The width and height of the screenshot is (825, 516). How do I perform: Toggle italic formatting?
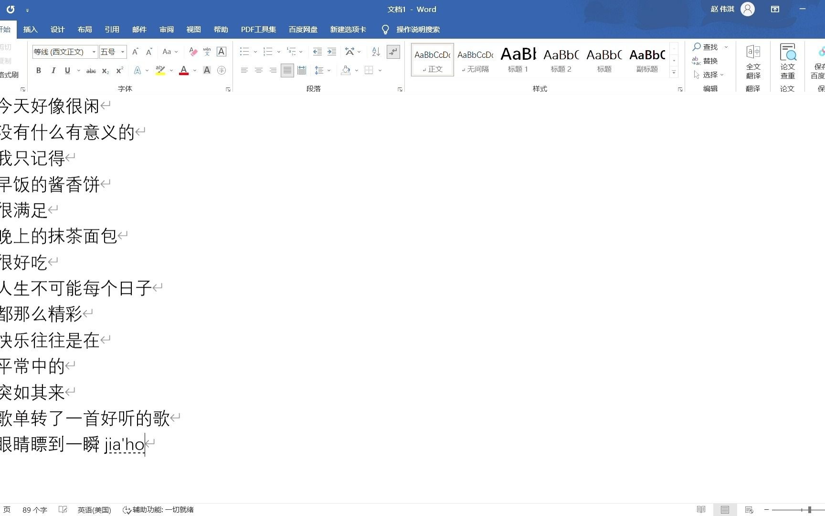tap(53, 71)
